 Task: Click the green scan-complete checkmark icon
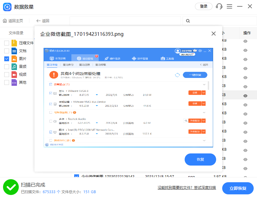coord(11,187)
